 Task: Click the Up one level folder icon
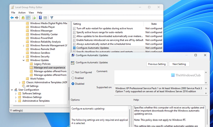click(23, 18)
